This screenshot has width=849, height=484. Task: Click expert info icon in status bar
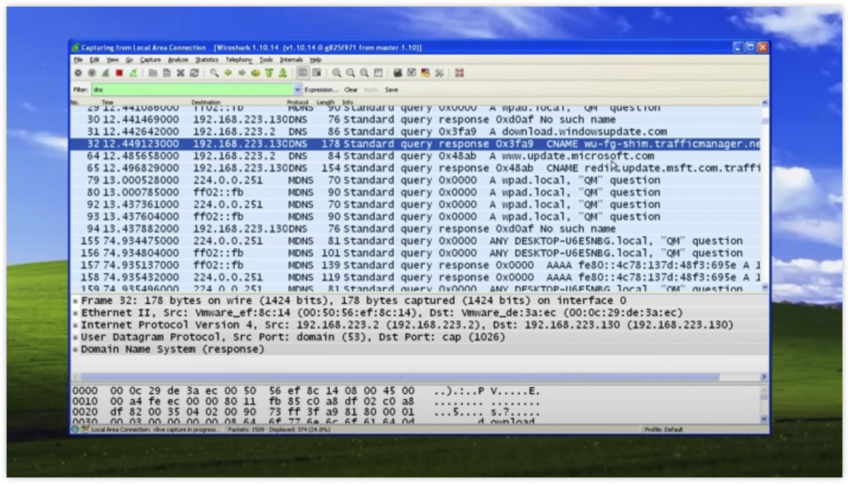pos(75,429)
